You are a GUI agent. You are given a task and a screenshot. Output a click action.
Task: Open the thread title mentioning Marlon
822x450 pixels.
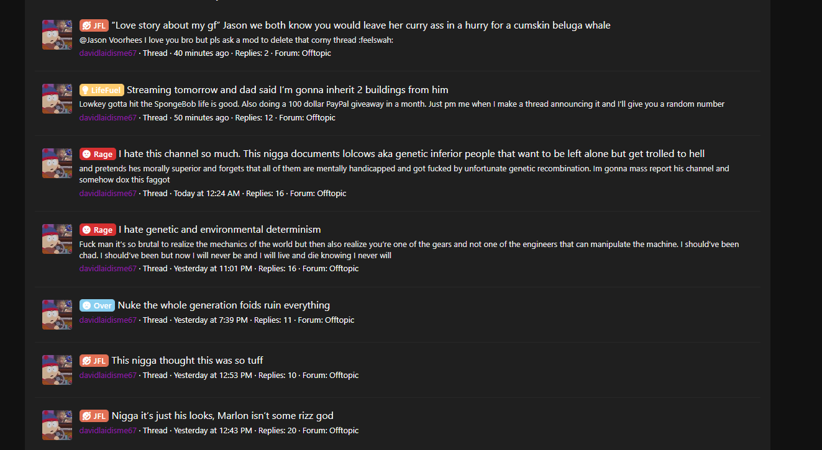pyautogui.click(x=222, y=416)
